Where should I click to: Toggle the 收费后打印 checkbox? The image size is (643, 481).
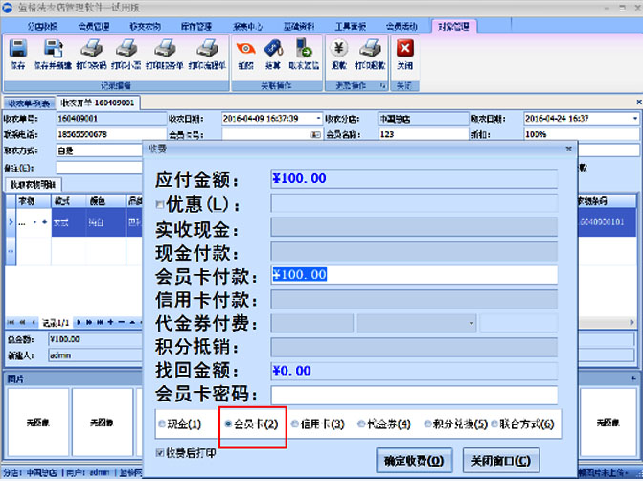tap(160, 452)
